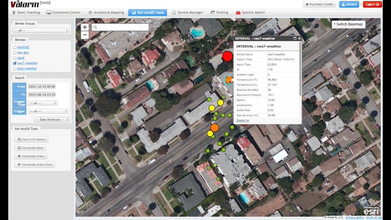
Task: Maximize the INTERVAL nex7-weather popup
Action: tap(295, 38)
